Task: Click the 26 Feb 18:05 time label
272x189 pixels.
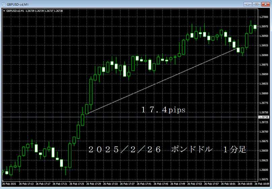Action: 245,184
